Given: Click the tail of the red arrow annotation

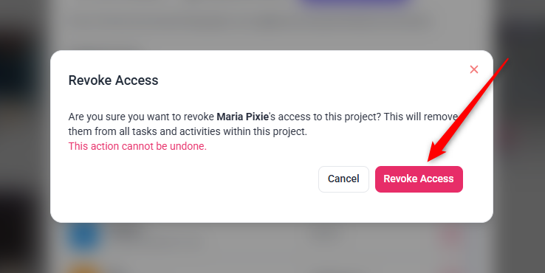Looking at the screenshot, I should pos(507,59).
